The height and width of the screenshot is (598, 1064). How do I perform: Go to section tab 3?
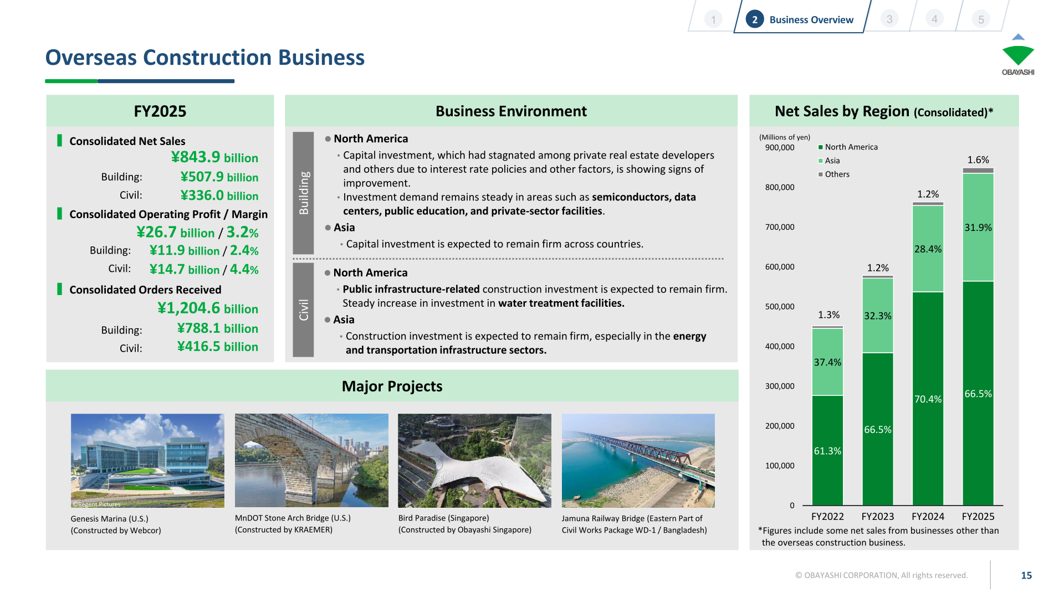click(x=889, y=19)
